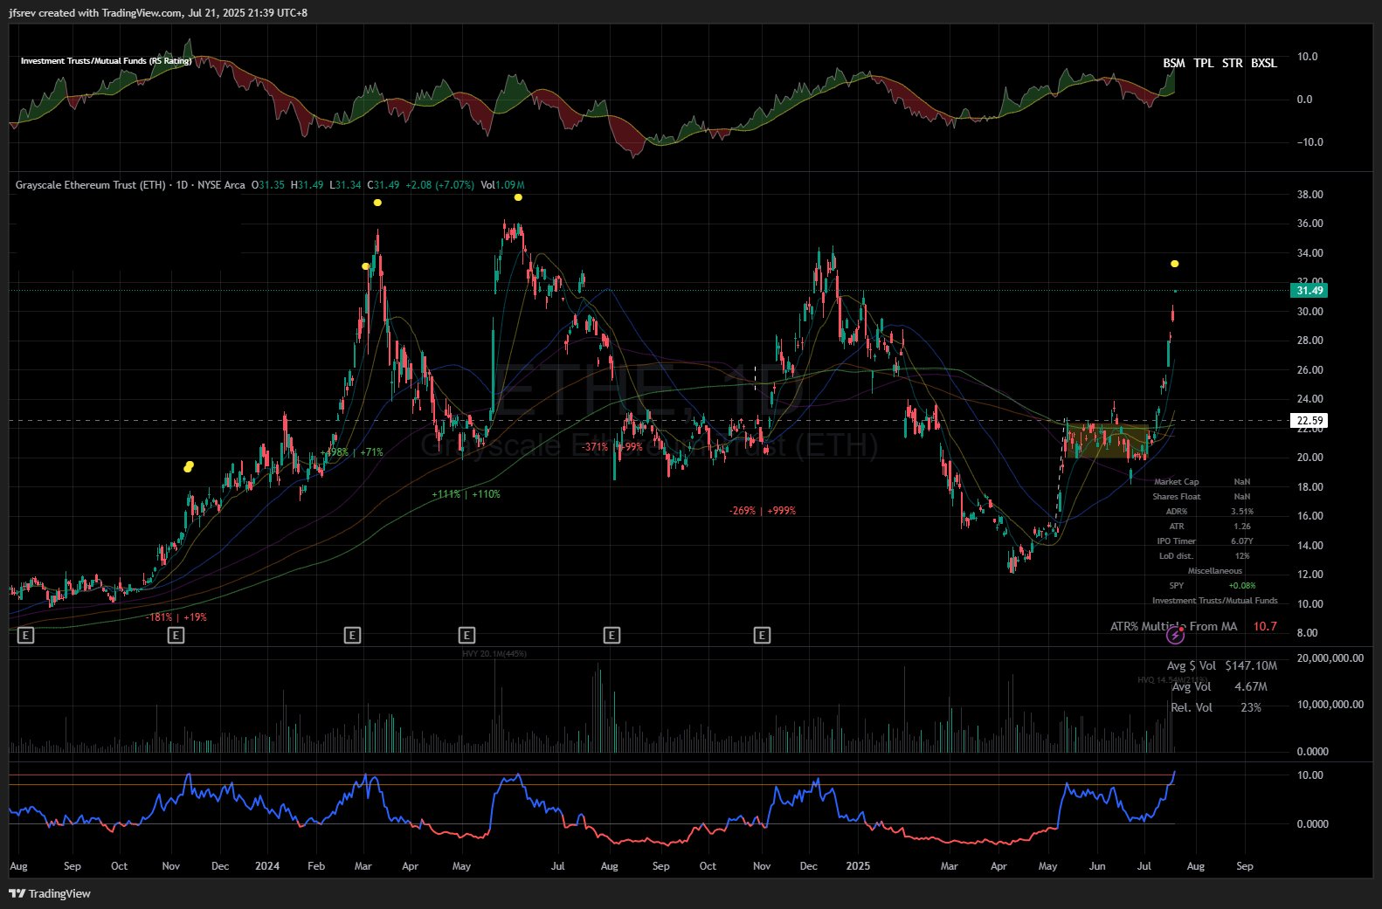Click the 20,000,000.00 volume scale value
Screen dimensions: 1382x909
[x=1330, y=658]
